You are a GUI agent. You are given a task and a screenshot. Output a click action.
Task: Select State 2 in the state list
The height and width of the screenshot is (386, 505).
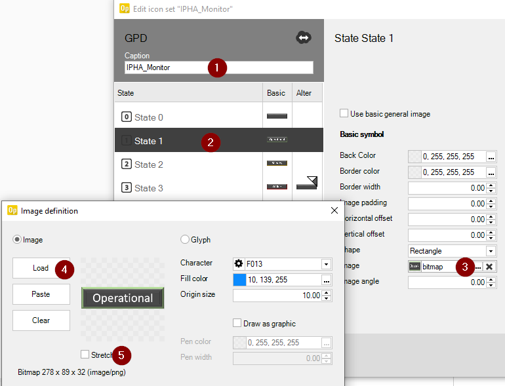pyautogui.click(x=149, y=164)
